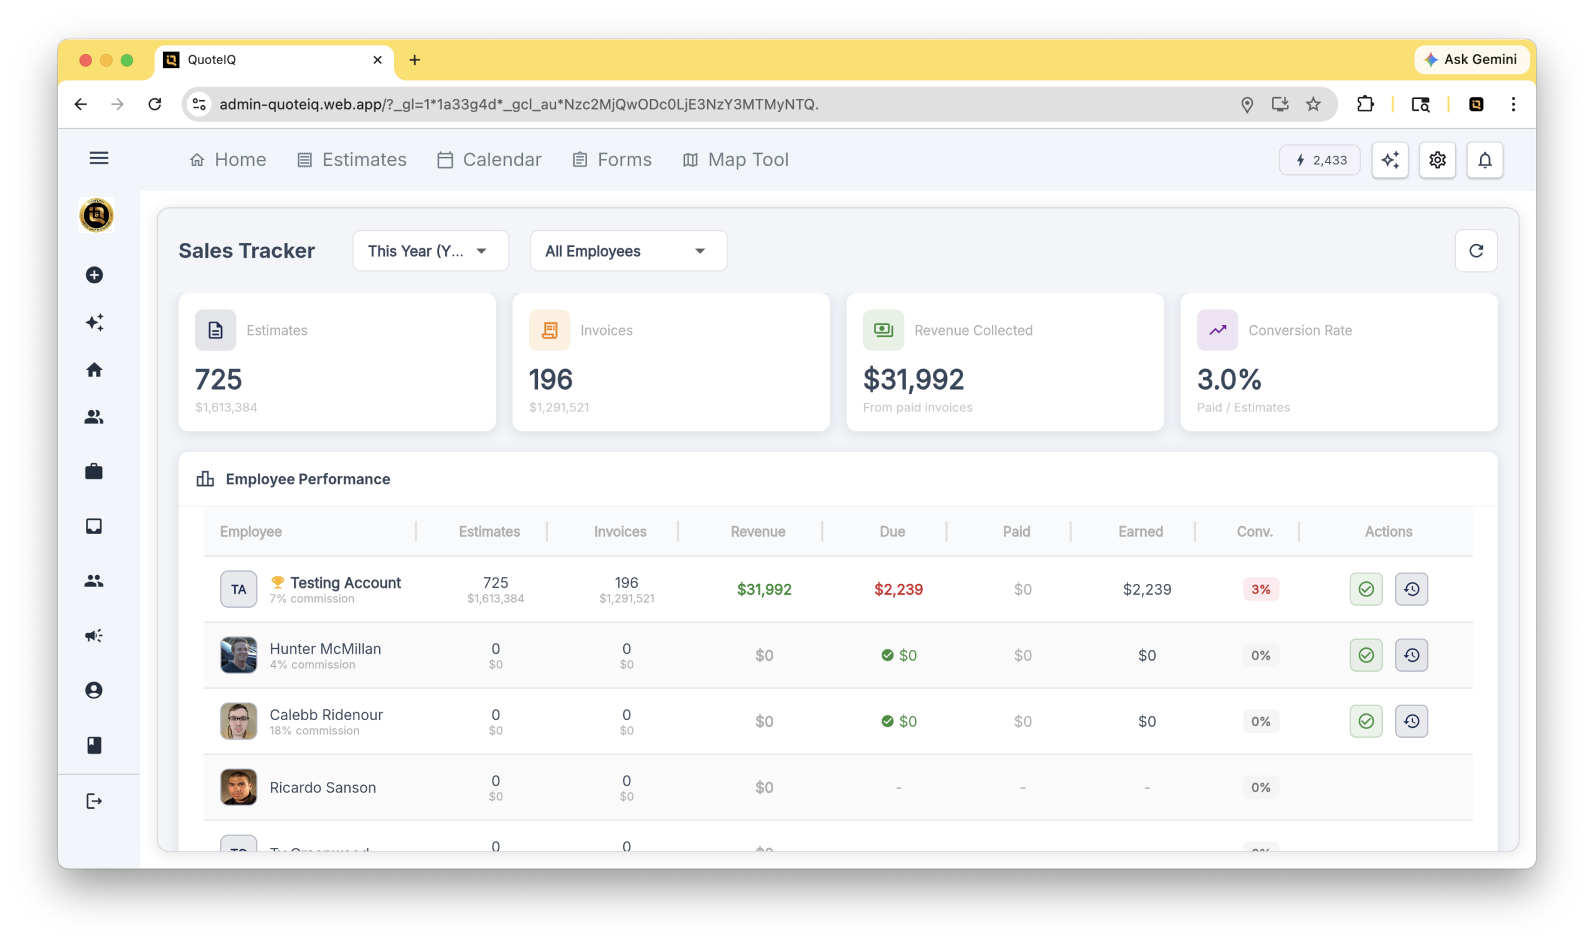This screenshot has height=945, width=1594.
Task: Open the briefcase jobs icon in the sidebar
Action: click(x=94, y=471)
